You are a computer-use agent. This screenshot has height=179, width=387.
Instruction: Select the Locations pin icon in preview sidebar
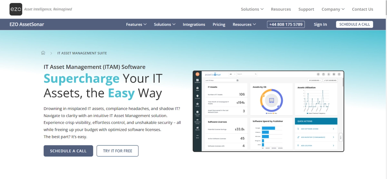tap(197, 96)
